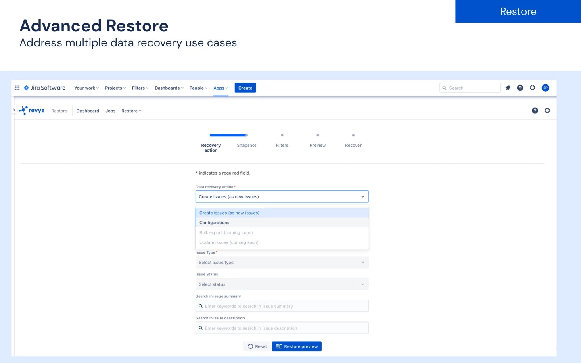Click the blue Restore banner
The image size is (581, 363).
tap(518, 11)
